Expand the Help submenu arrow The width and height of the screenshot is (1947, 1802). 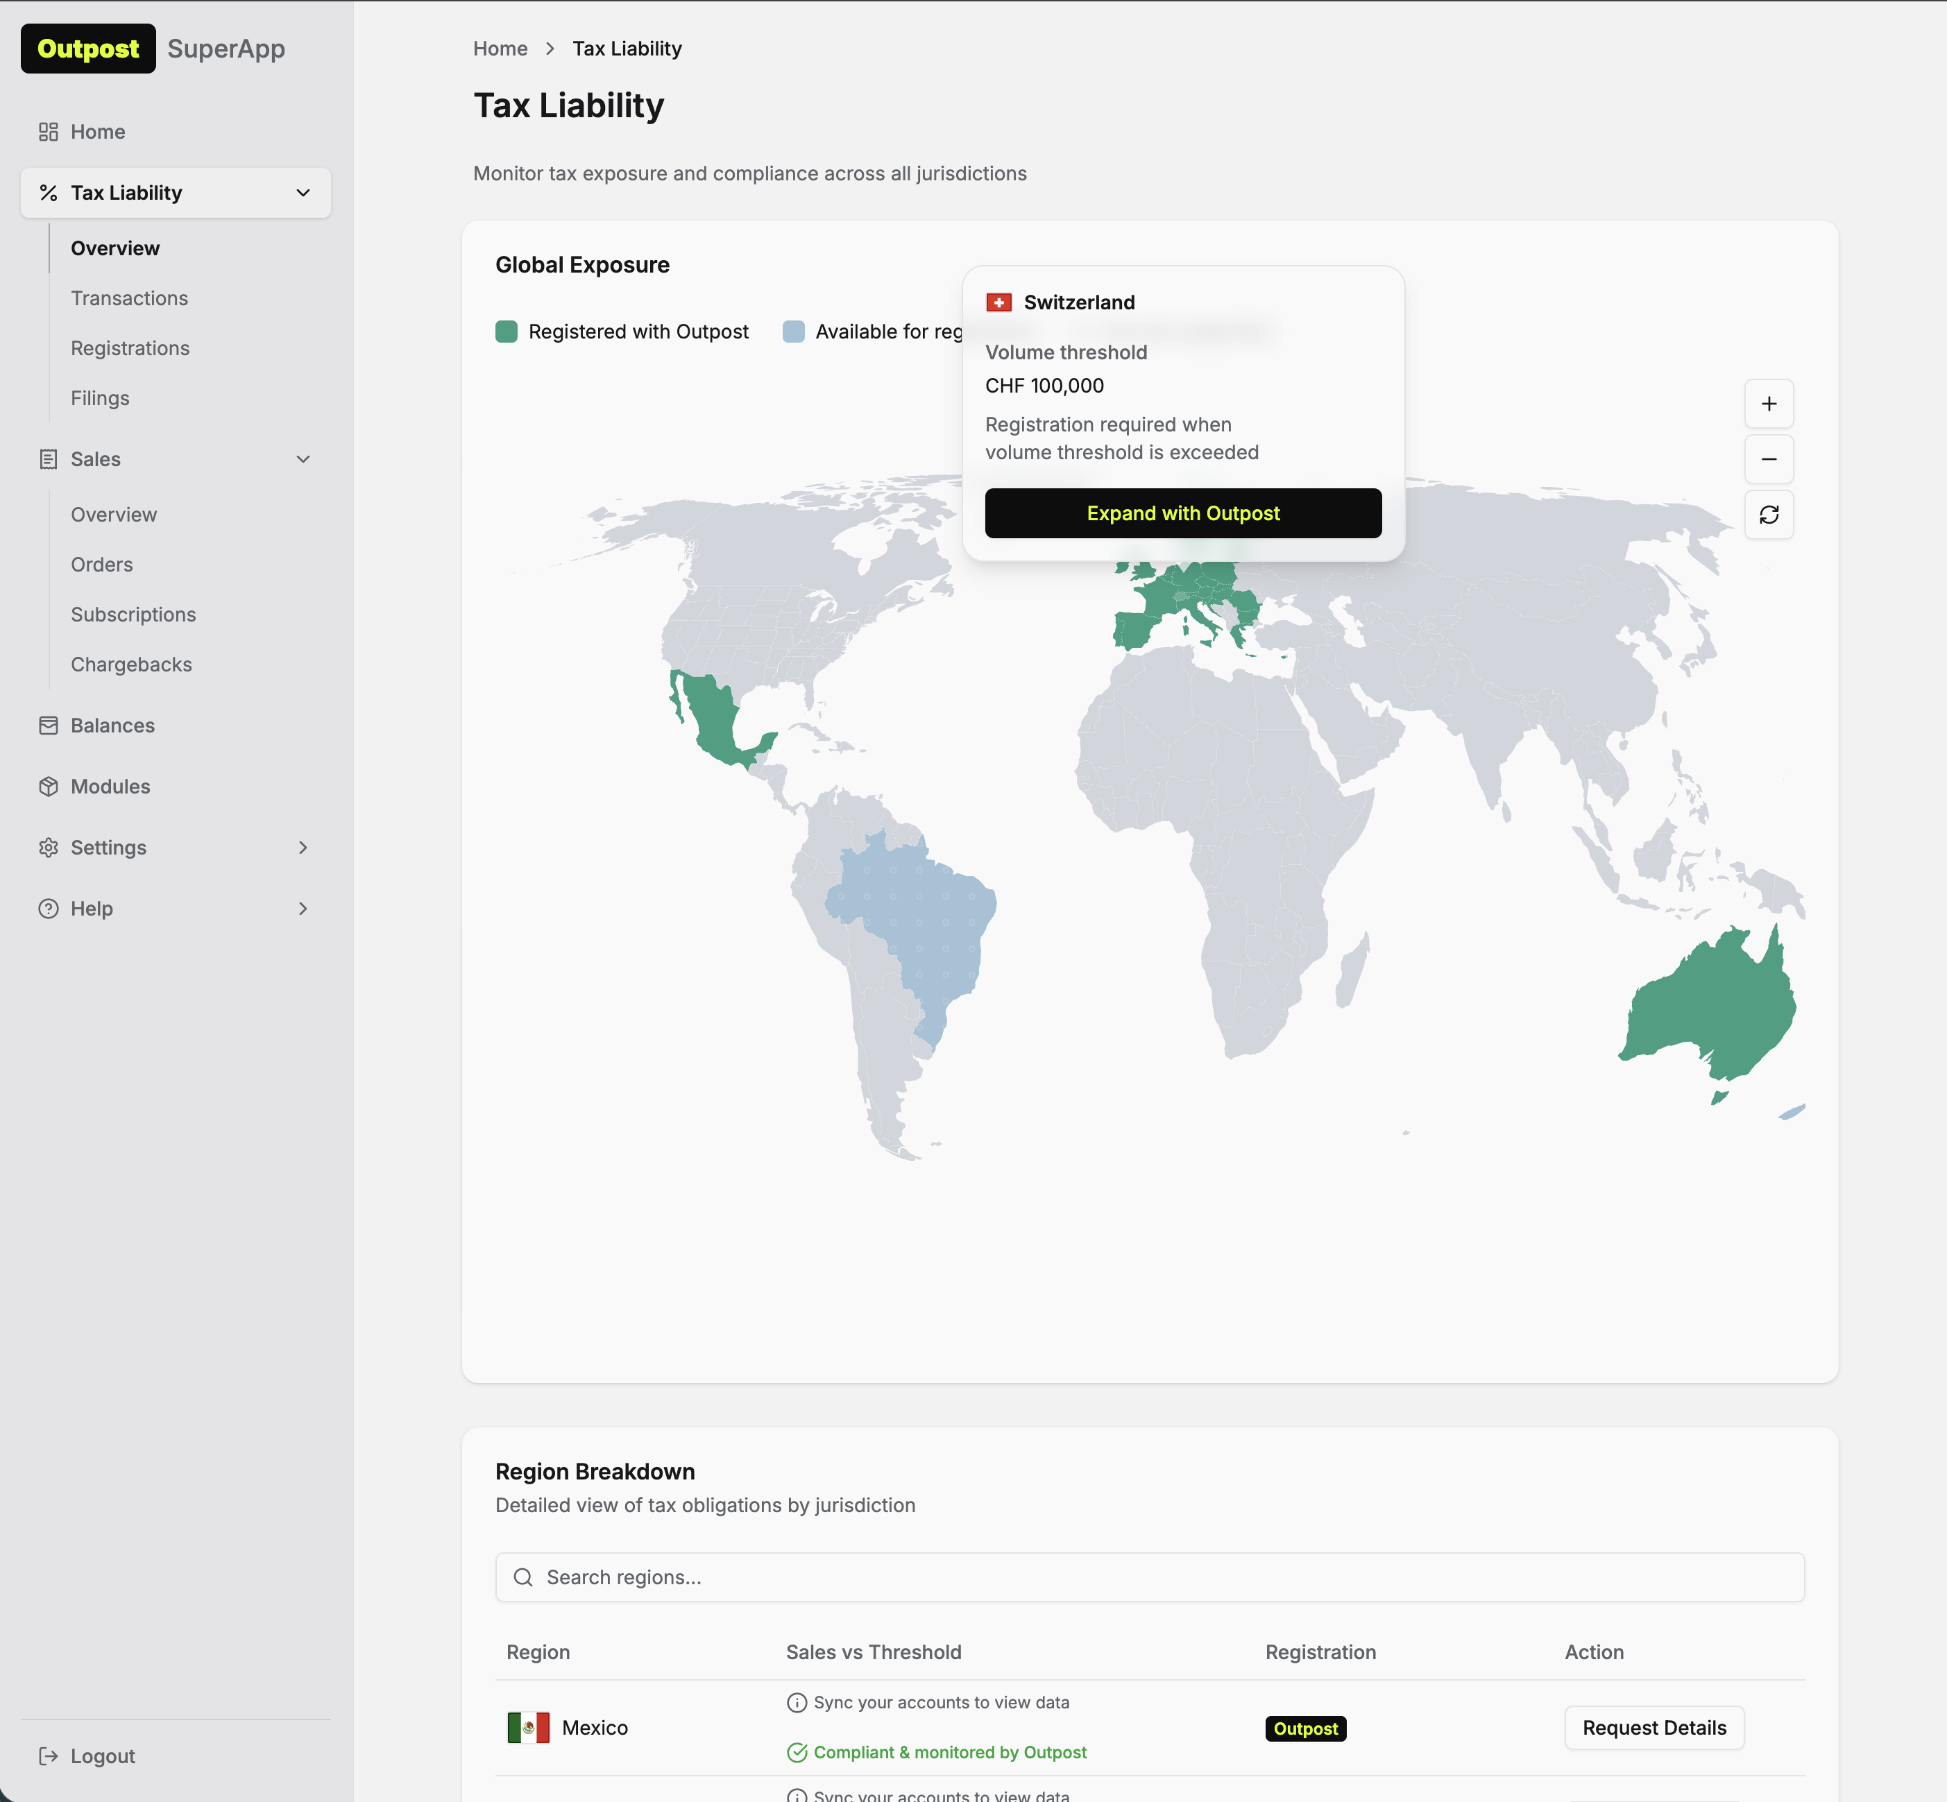pos(303,909)
